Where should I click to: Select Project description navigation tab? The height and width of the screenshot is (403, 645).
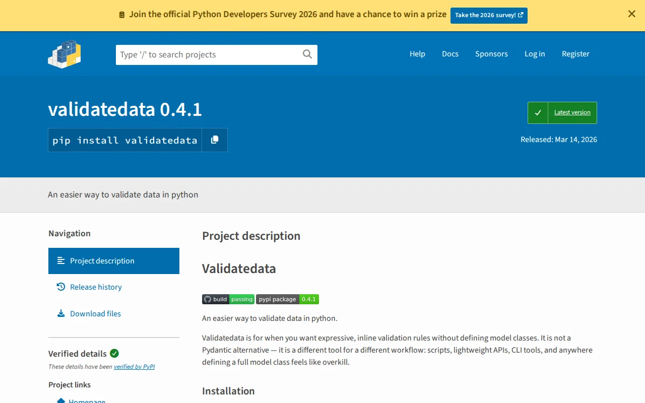114,261
